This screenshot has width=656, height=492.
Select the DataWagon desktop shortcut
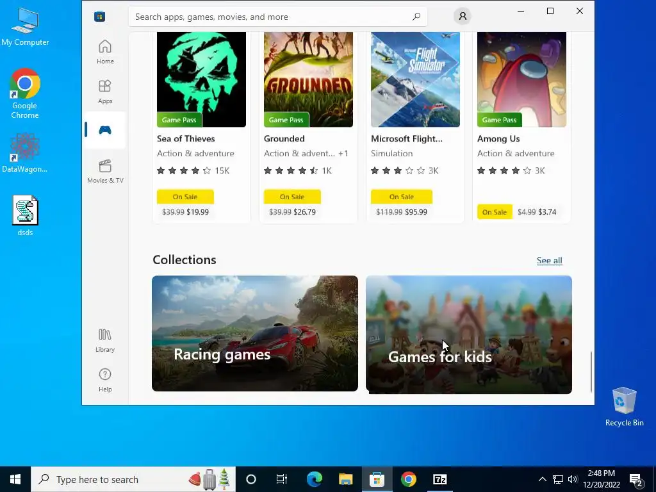[x=25, y=153]
